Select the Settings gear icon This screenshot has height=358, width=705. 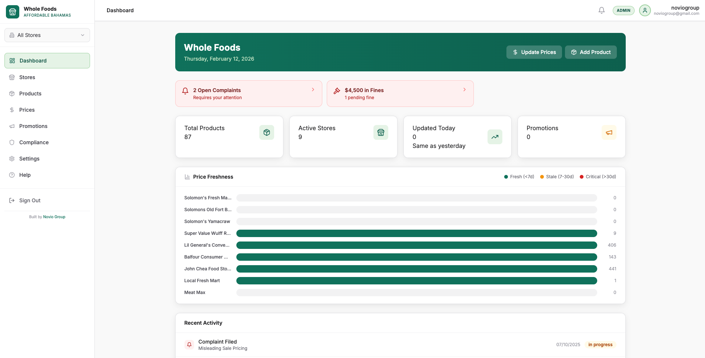12,159
